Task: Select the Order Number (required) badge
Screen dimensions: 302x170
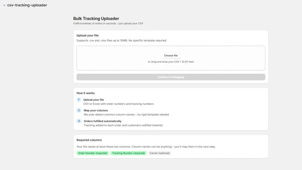Action: 92,153
